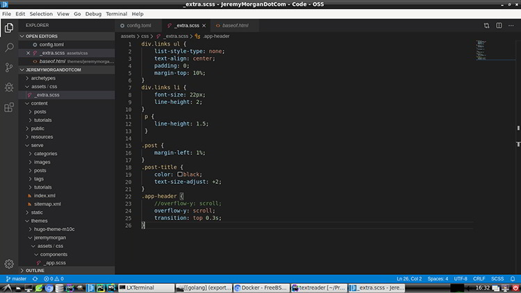Open the Compare Changes icon in editor toolbar

pyautogui.click(x=486, y=26)
